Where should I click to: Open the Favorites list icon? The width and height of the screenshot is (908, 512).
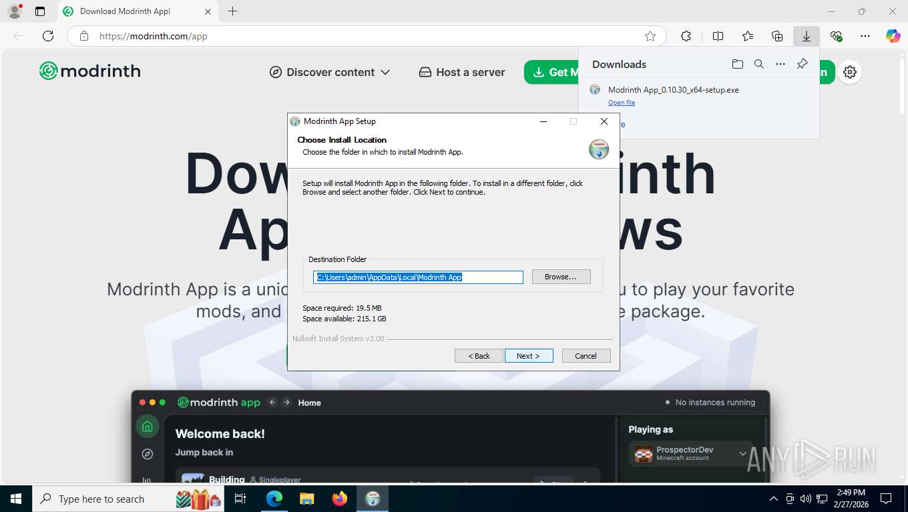pos(748,36)
